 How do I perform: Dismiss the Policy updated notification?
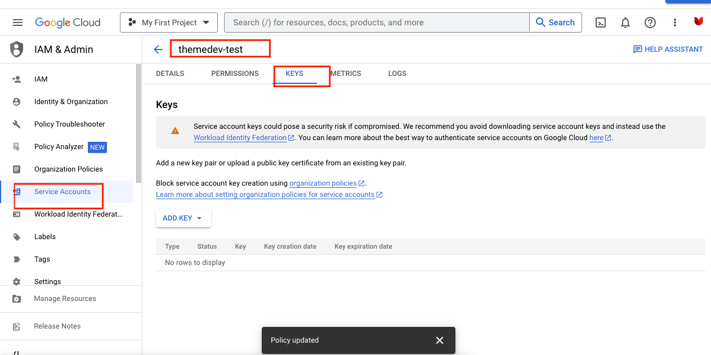[x=440, y=340]
